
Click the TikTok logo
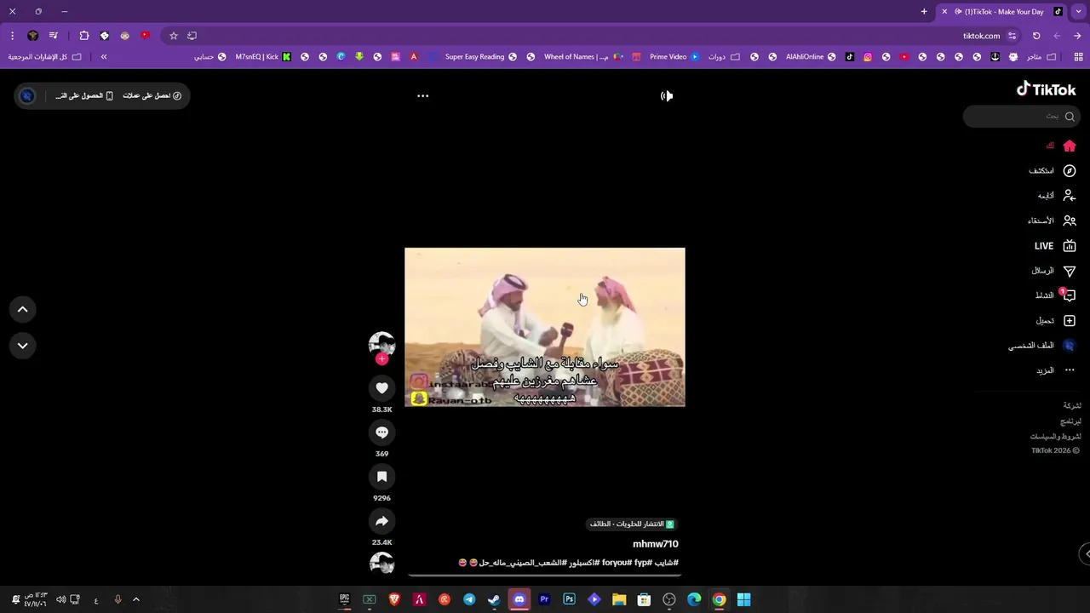point(1046,89)
